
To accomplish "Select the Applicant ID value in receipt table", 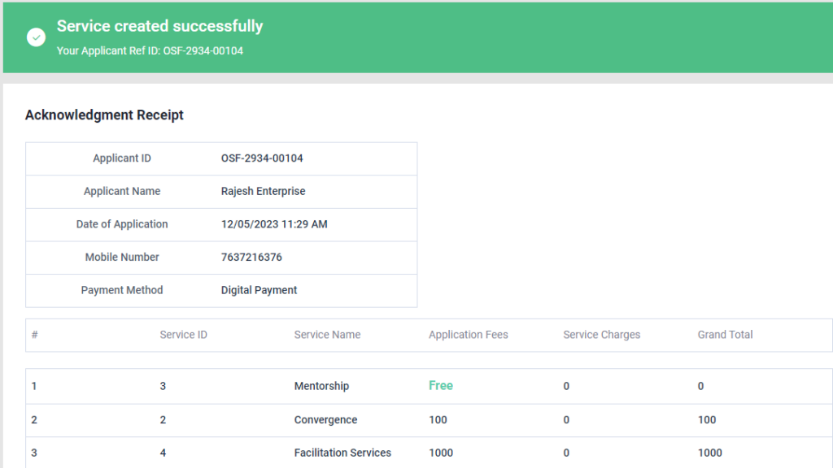I will [x=262, y=158].
